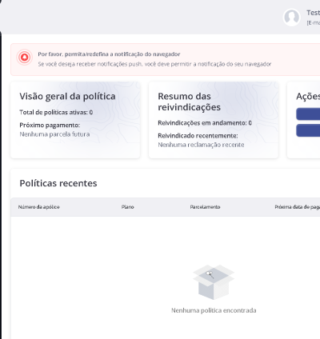Click 'Total de políticas ativas: 0' text

pos(56,112)
